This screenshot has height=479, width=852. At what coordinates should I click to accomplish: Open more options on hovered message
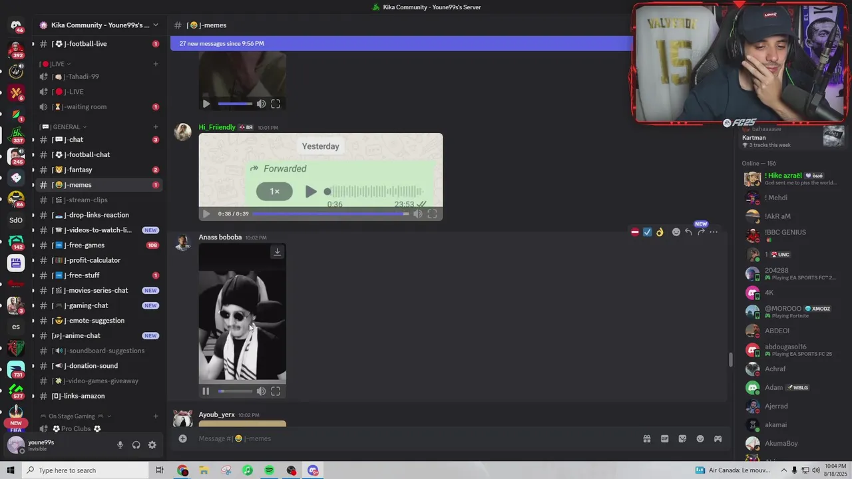(x=714, y=232)
